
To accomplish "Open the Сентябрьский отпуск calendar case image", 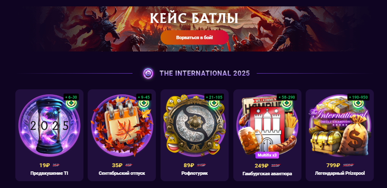I will tap(122, 125).
